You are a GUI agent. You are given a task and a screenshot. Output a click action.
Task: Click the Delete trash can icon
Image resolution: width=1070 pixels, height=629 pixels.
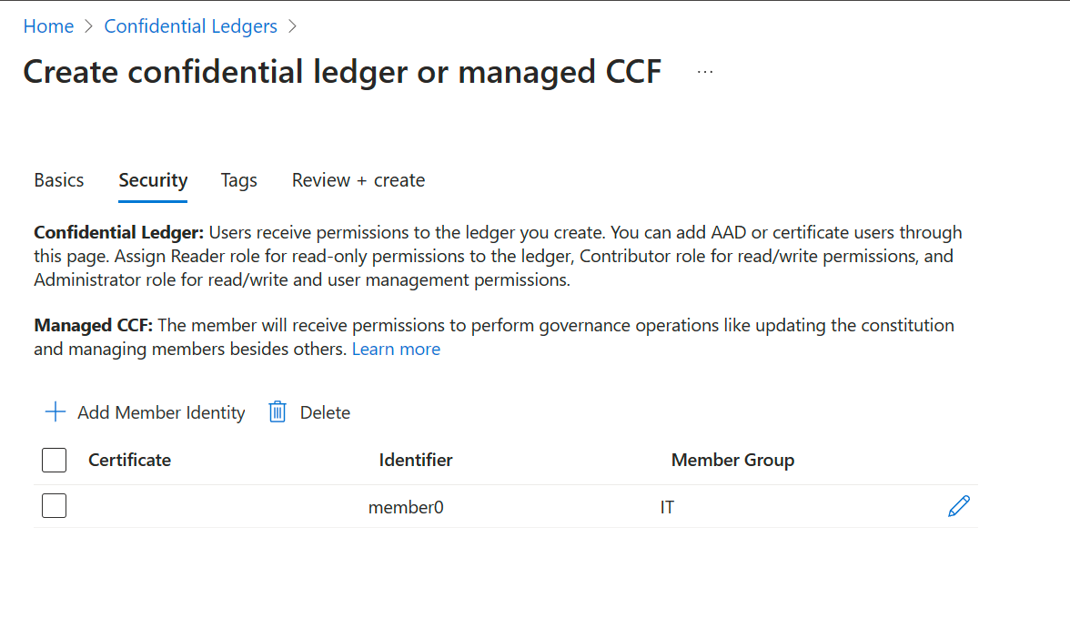(x=277, y=412)
